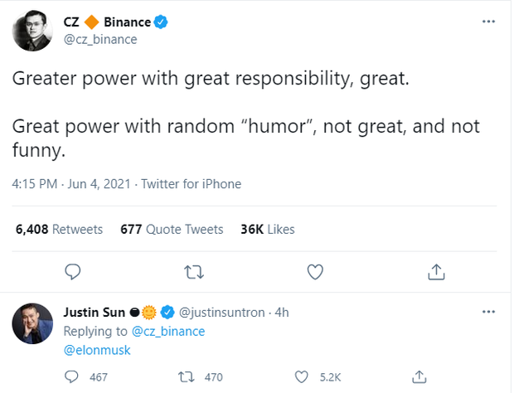
Task: Reply to CZ Binance's main tweet
Action: [73, 271]
